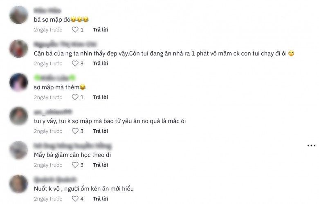This screenshot has width=319, height=204.
Task: Reply to the "sợ mập mà thèm" comment
Action: (x=100, y=97)
